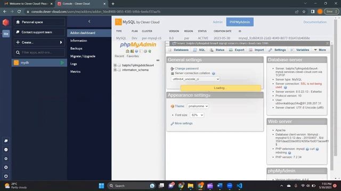The width and height of the screenshot is (341, 191).
Task: Open File Explorer from taskbar
Action: [x=191, y=186]
